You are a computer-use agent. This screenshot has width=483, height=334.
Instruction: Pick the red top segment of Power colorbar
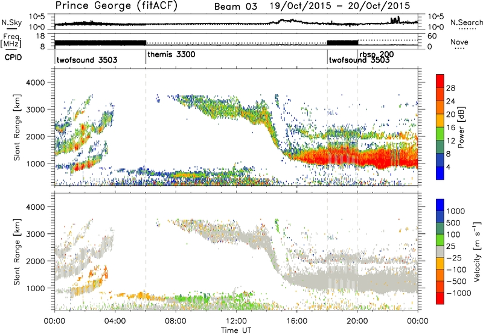(x=440, y=81)
